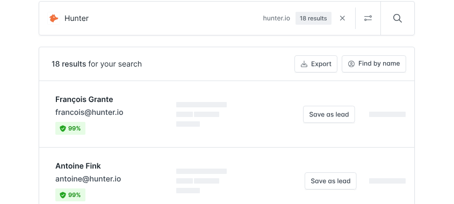Save Antoine Fink as lead
Image resolution: width=454 pixels, height=204 pixels.
click(330, 181)
